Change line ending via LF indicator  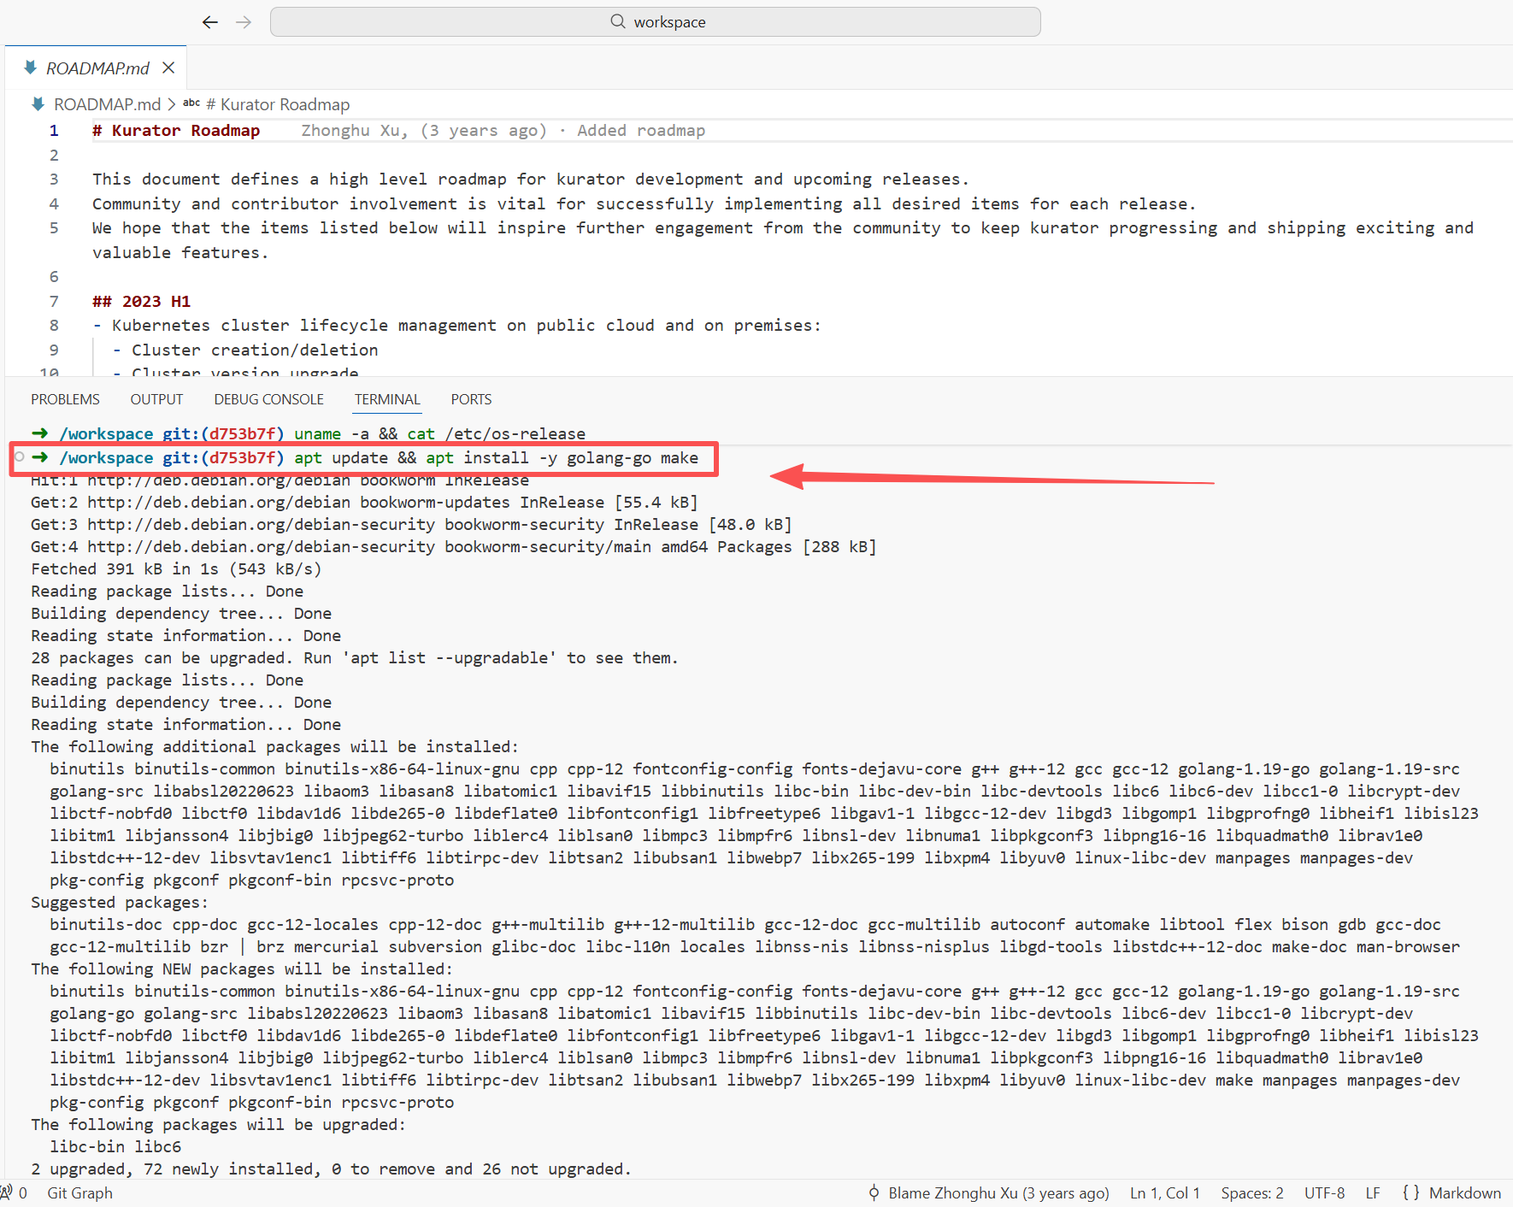pos(1373,1192)
